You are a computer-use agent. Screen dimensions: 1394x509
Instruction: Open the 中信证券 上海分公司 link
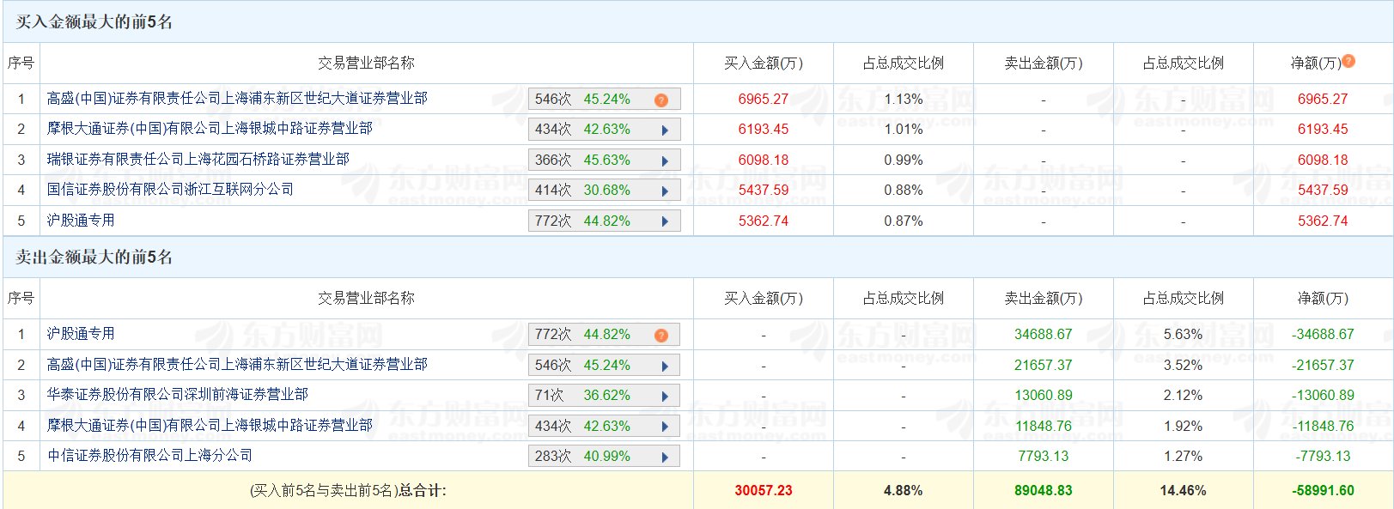tap(150, 456)
